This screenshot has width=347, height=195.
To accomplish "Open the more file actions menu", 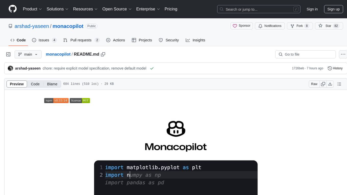I will (x=343, y=54).
